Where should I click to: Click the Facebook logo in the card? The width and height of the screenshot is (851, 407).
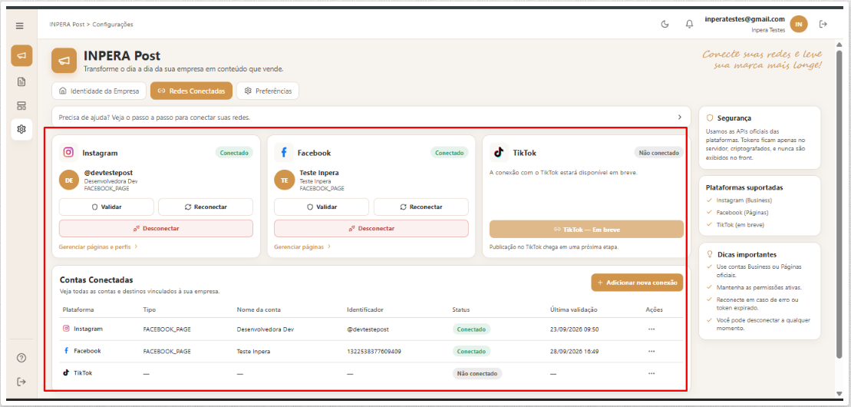[x=283, y=153]
